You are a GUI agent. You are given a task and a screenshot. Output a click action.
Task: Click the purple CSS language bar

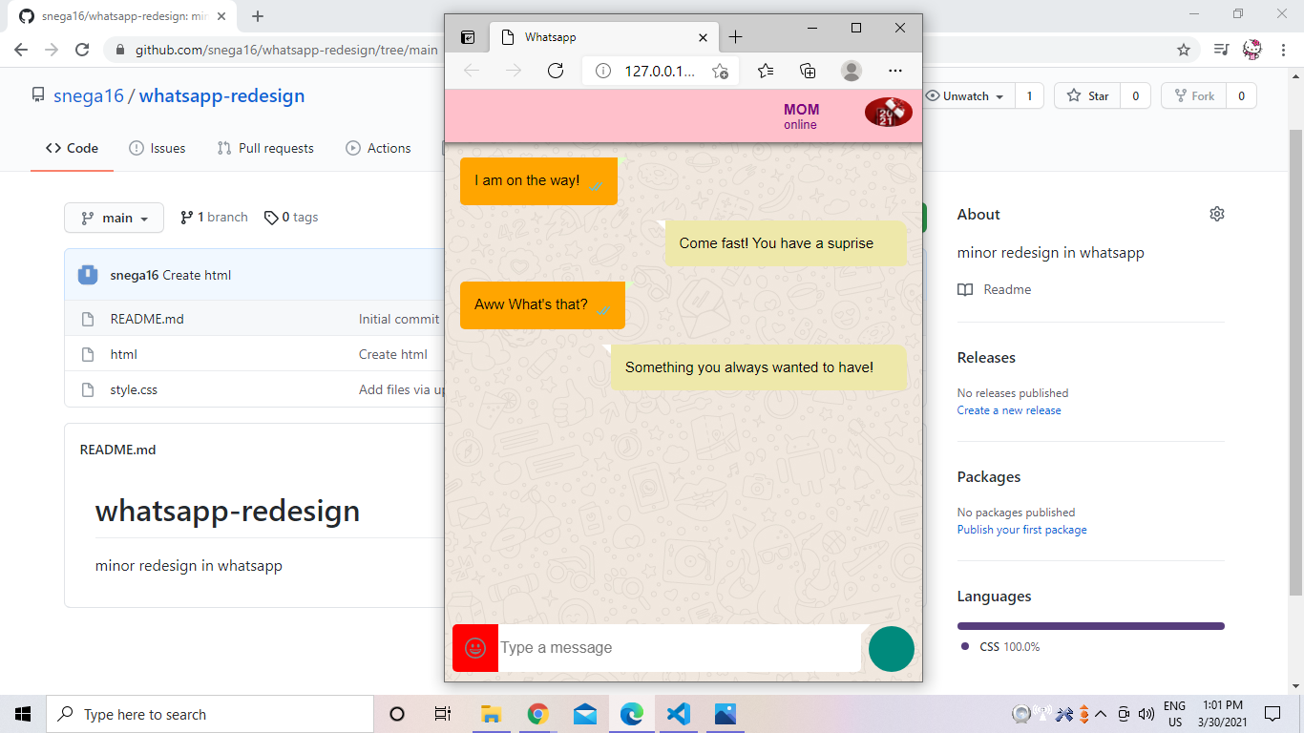1090,626
